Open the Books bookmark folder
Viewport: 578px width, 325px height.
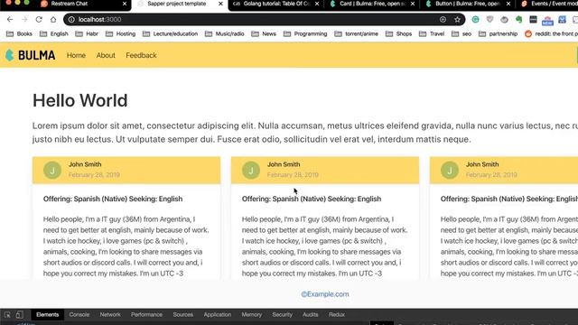click(20, 34)
